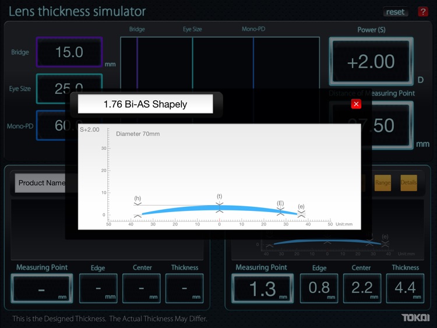The width and height of the screenshot is (437, 328).
Task: Click the teal Eye Size line in diagram
Action: [193, 63]
